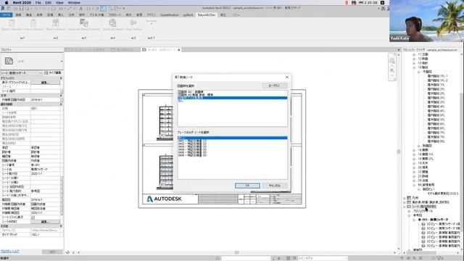Click the zoom icon in navigation bar
The width and height of the screenshot is (464, 261).
392,71
